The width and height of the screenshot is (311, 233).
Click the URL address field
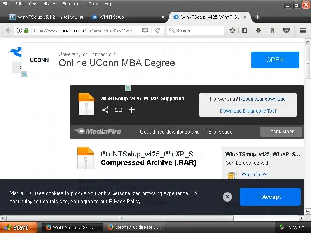[x=83, y=31]
